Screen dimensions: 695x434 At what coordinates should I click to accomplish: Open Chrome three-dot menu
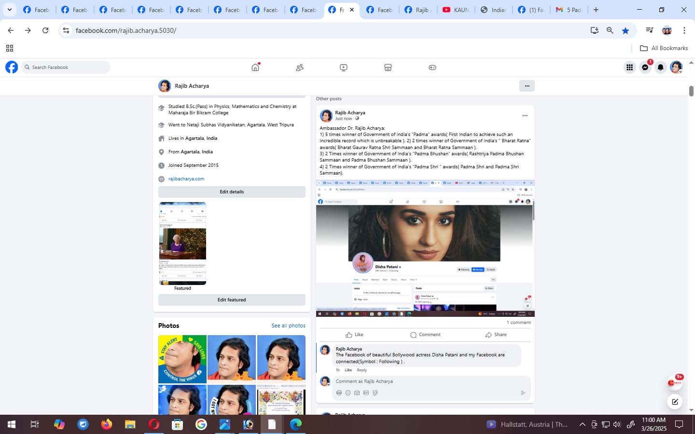click(684, 30)
